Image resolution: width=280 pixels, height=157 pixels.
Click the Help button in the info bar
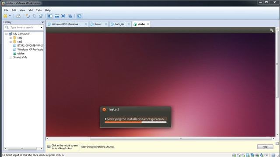(265, 147)
